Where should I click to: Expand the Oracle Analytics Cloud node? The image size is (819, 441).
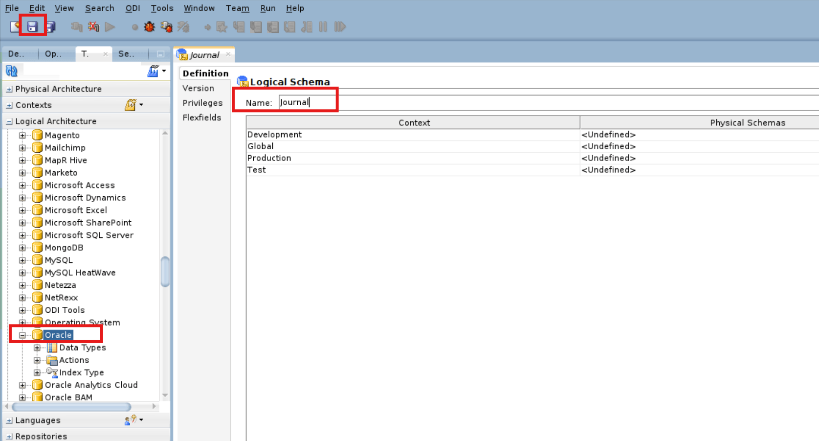pyautogui.click(x=22, y=385)
